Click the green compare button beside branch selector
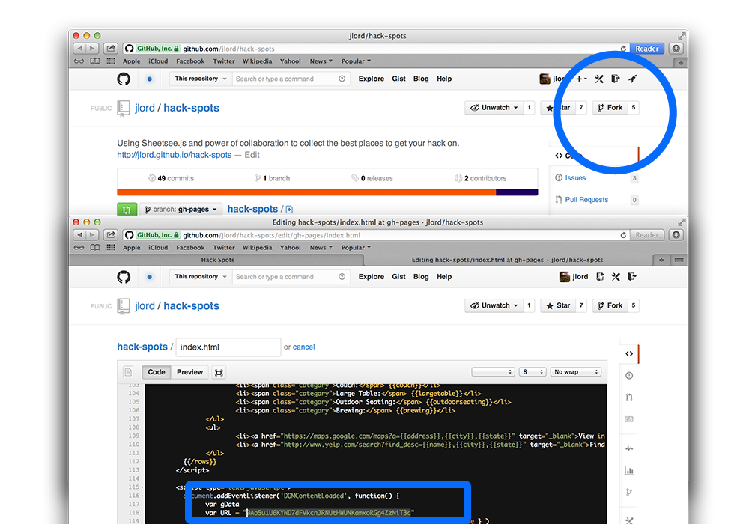 (127, 210)
